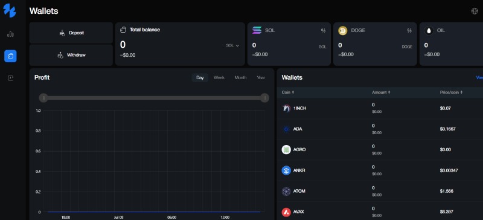
Task: Click the Jul 08 chart axis label
Action: 118,217
